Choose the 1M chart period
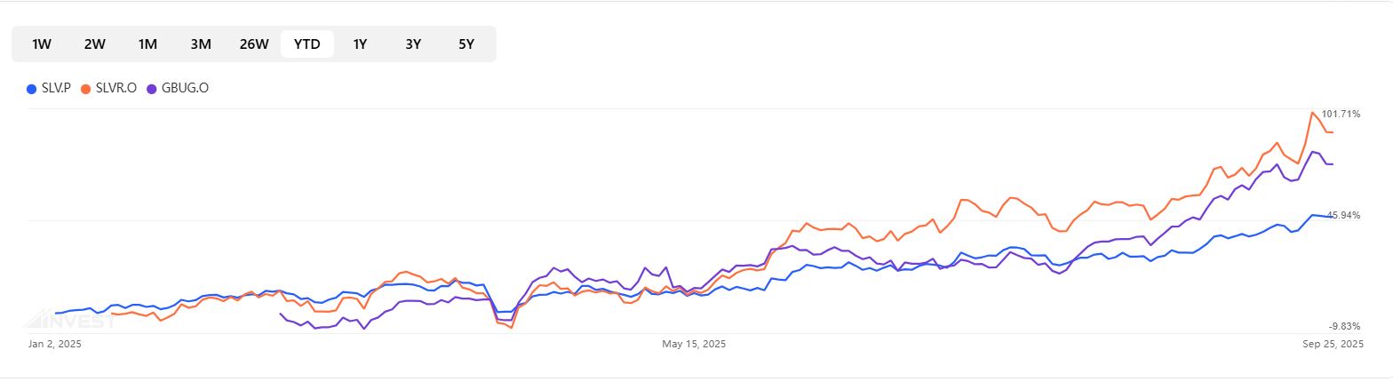The image size is (1393, 382). click(x=147, y=44)
